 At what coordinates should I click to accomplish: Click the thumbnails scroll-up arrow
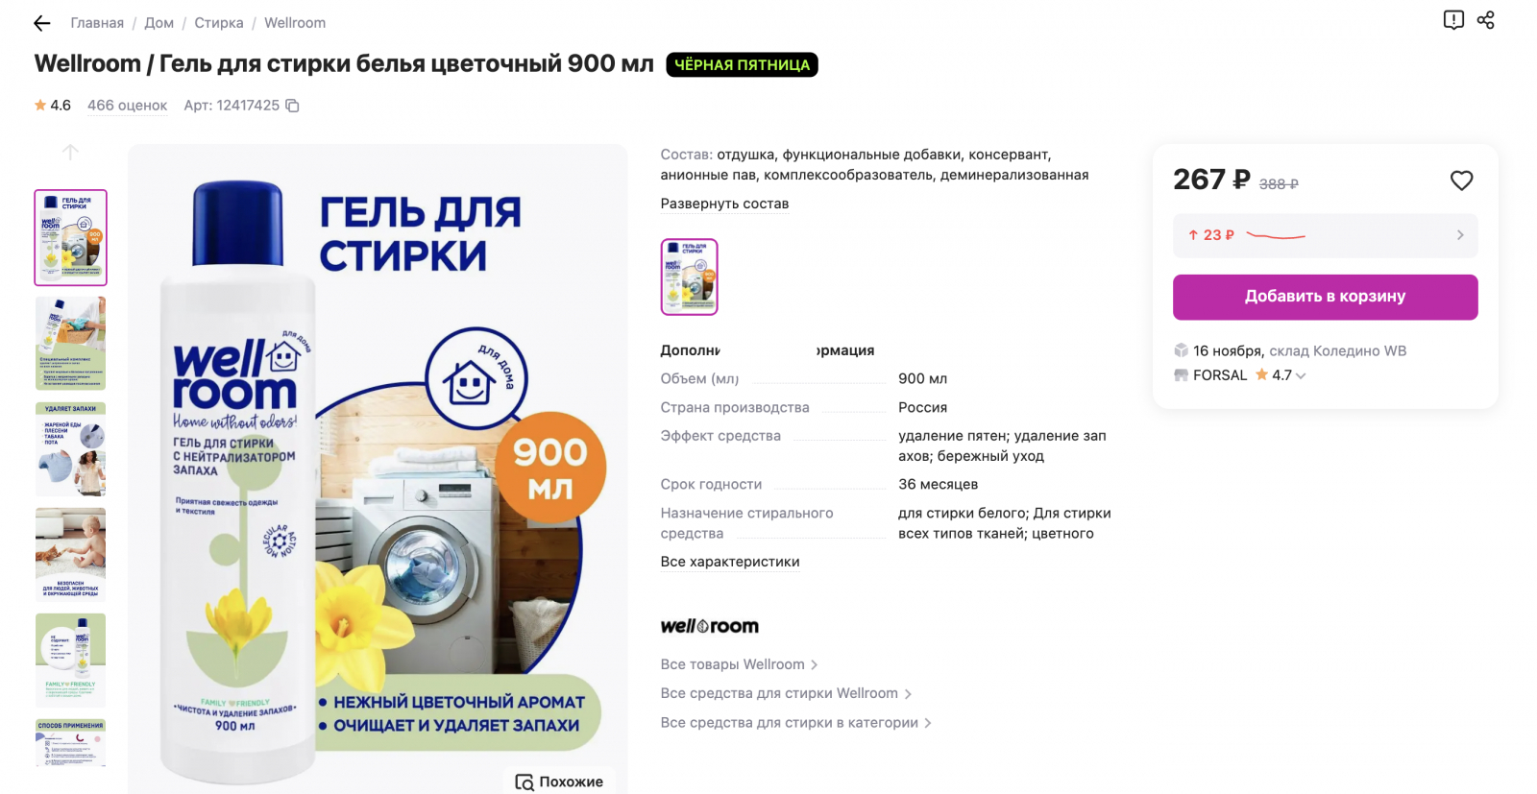pyautogui.click(x=70, y=152)
